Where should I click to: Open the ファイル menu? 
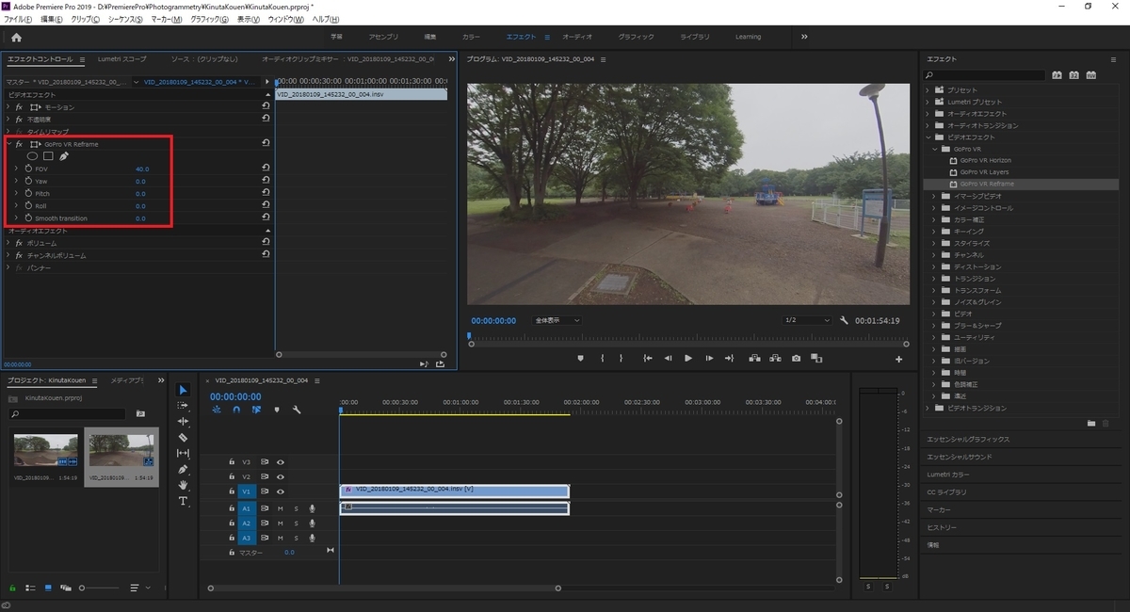(x=19, y=19)
